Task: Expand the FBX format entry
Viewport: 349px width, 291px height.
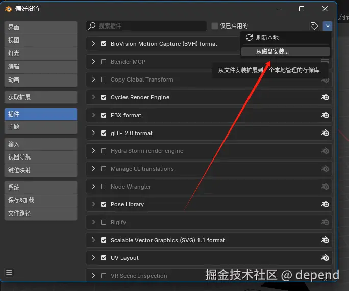Action: point(93,115)
